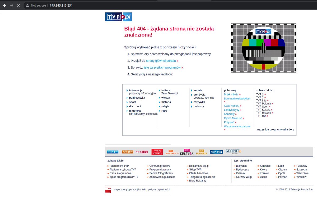Image resolution: width=317 pixels, height=197 pixels.
Task: Open the Sklep TVP link
Action: [x=195, y=170]
